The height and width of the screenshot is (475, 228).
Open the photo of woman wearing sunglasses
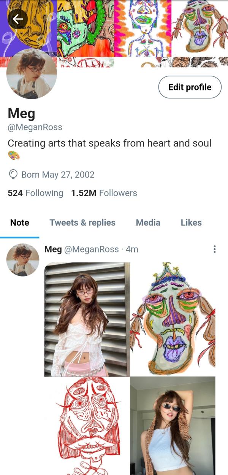pos(173,426)
